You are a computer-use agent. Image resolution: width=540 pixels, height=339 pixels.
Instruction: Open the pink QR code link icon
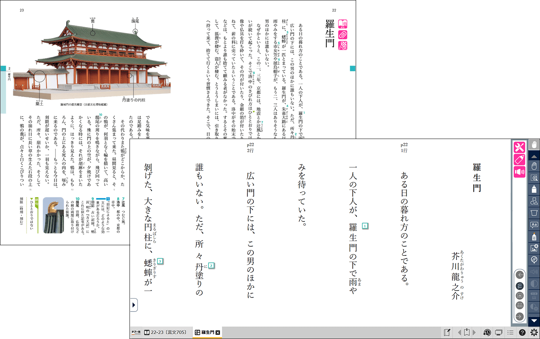[343, 46]
